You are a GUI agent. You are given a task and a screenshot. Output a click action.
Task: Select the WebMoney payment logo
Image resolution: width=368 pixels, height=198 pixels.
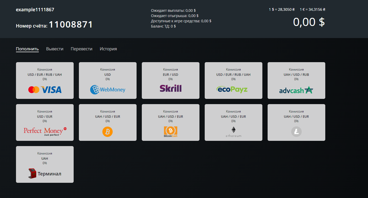(108, 90)
